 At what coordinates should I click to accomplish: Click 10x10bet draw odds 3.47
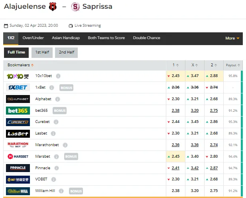[x=195, y=76]
